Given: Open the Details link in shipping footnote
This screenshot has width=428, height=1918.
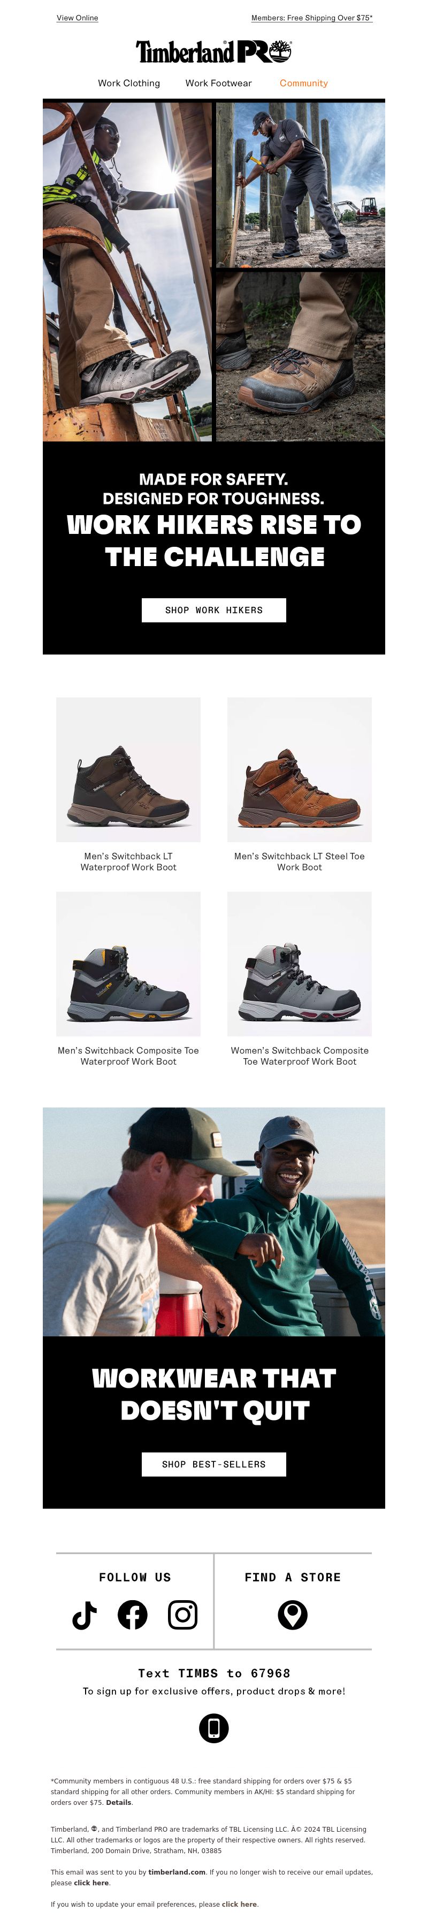Looking at the screenshot, I should tap(119, 1803).
